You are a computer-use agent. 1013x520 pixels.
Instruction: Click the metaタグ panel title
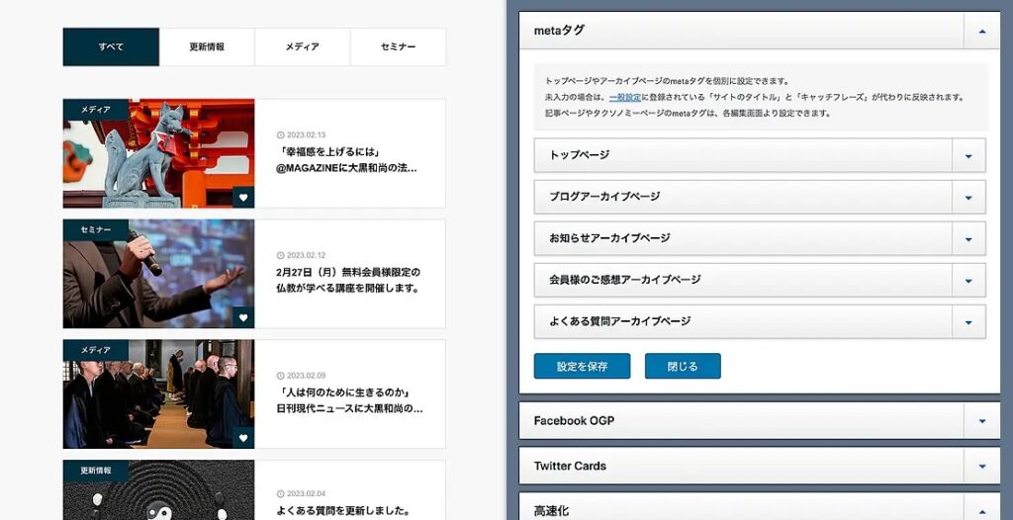[x=559, y=31]
